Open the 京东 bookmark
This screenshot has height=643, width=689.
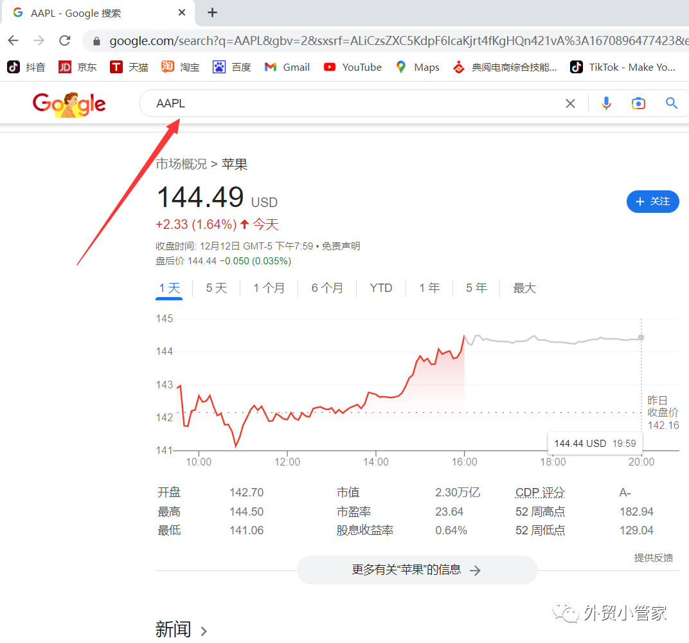pos(78,67)
